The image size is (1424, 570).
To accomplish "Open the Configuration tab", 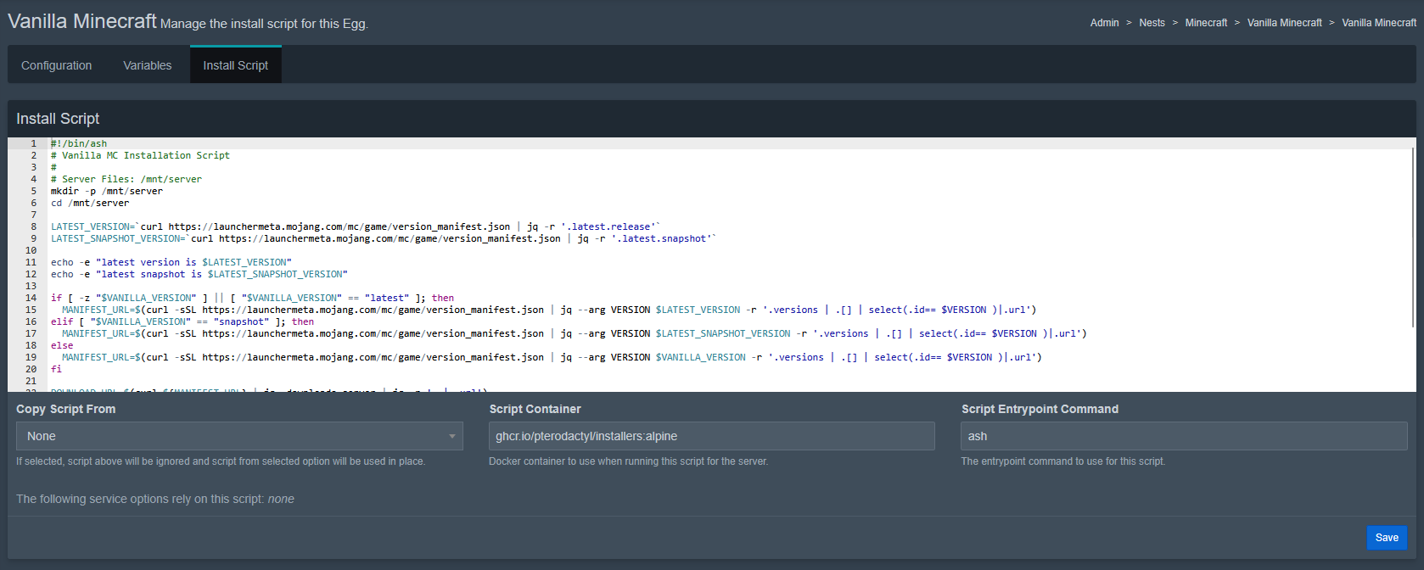I will click(x=56, y=65).
